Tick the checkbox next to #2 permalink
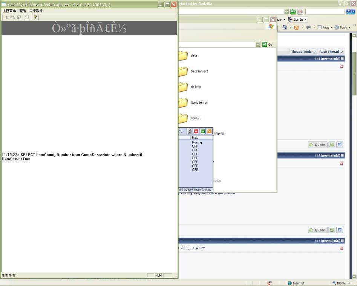Screen dimensions: 357x286 coord(342,155)
